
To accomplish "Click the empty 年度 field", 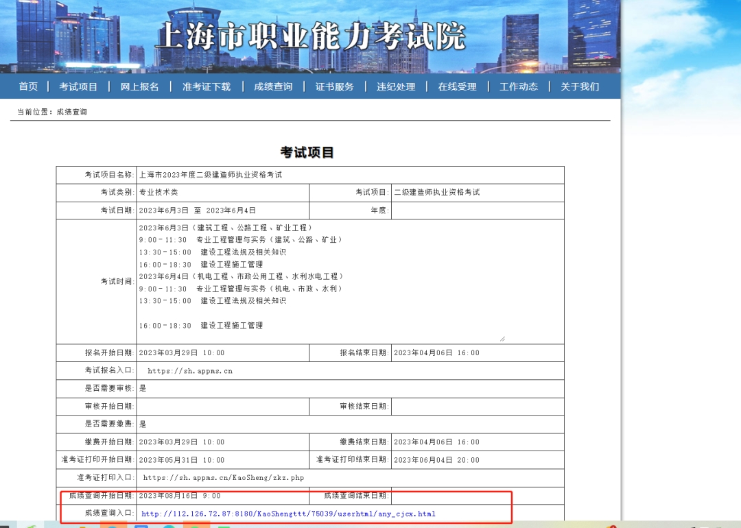I will pyautogui.click(x=478, y=211).
